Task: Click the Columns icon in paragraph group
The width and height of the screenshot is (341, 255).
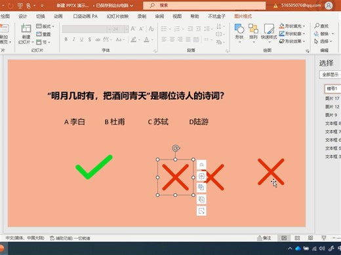Action: coord(207,39)
